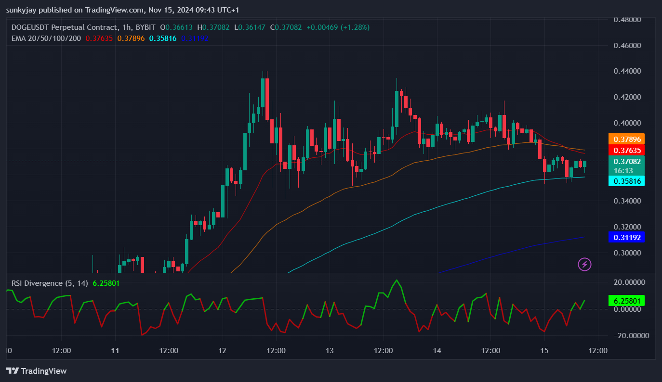Select the 0.34000 price axis label
This screenshot has height=382, width=662.
pyautogui.click(x=627, y=201)
